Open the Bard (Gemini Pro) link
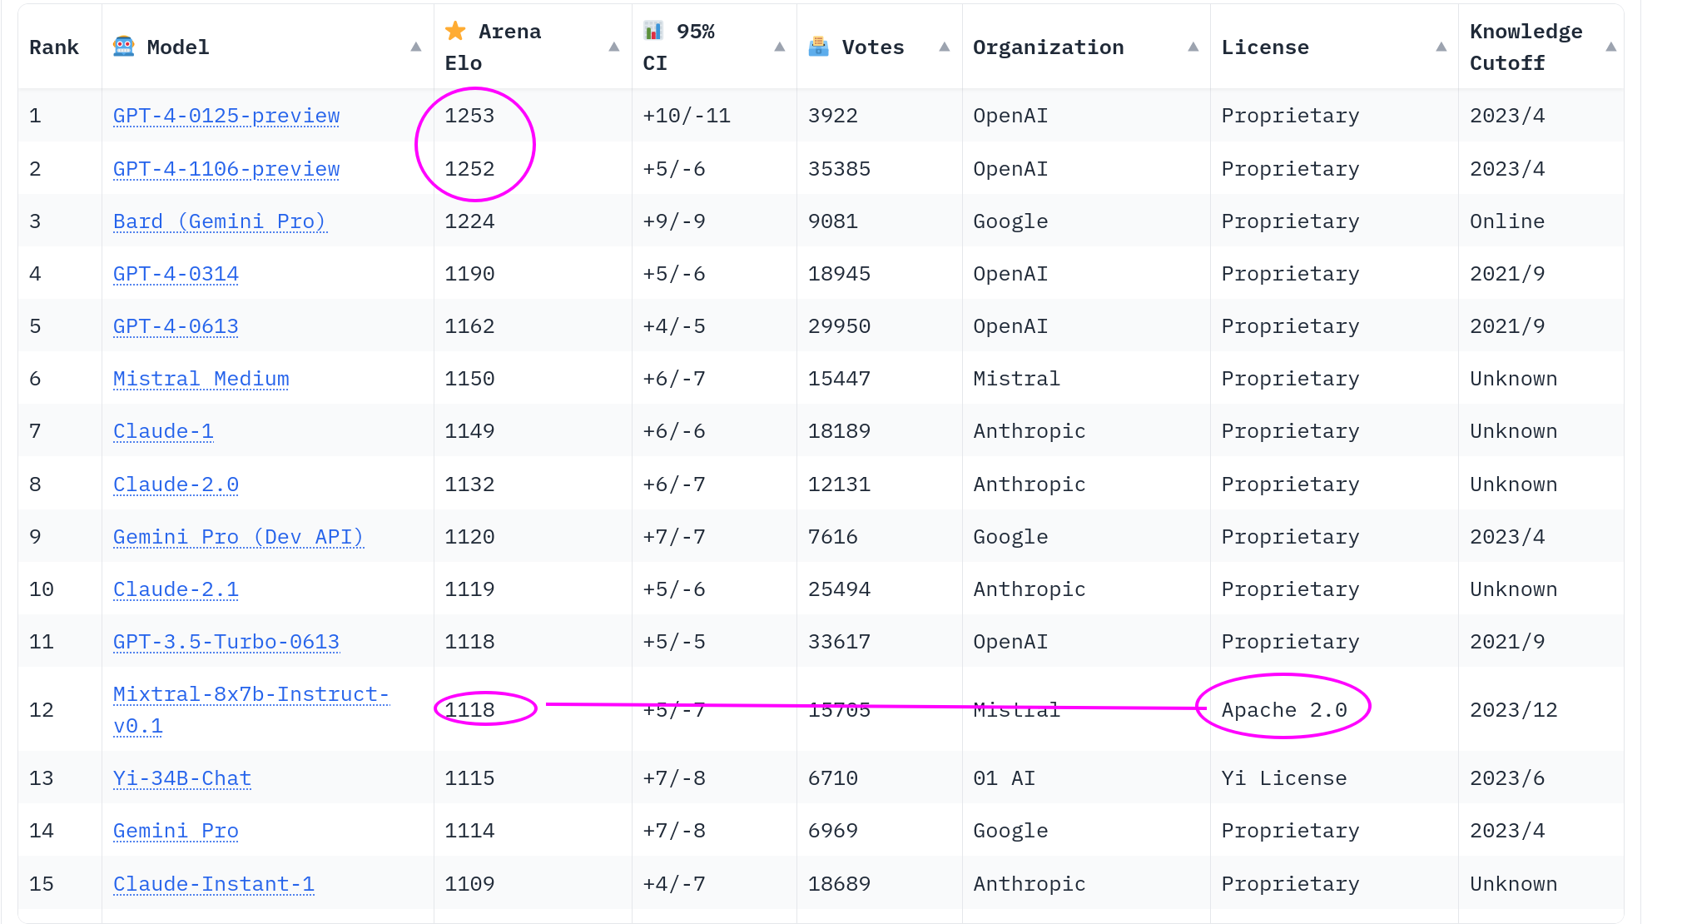This screenshot has height=924, width=1687. [220, 221]
